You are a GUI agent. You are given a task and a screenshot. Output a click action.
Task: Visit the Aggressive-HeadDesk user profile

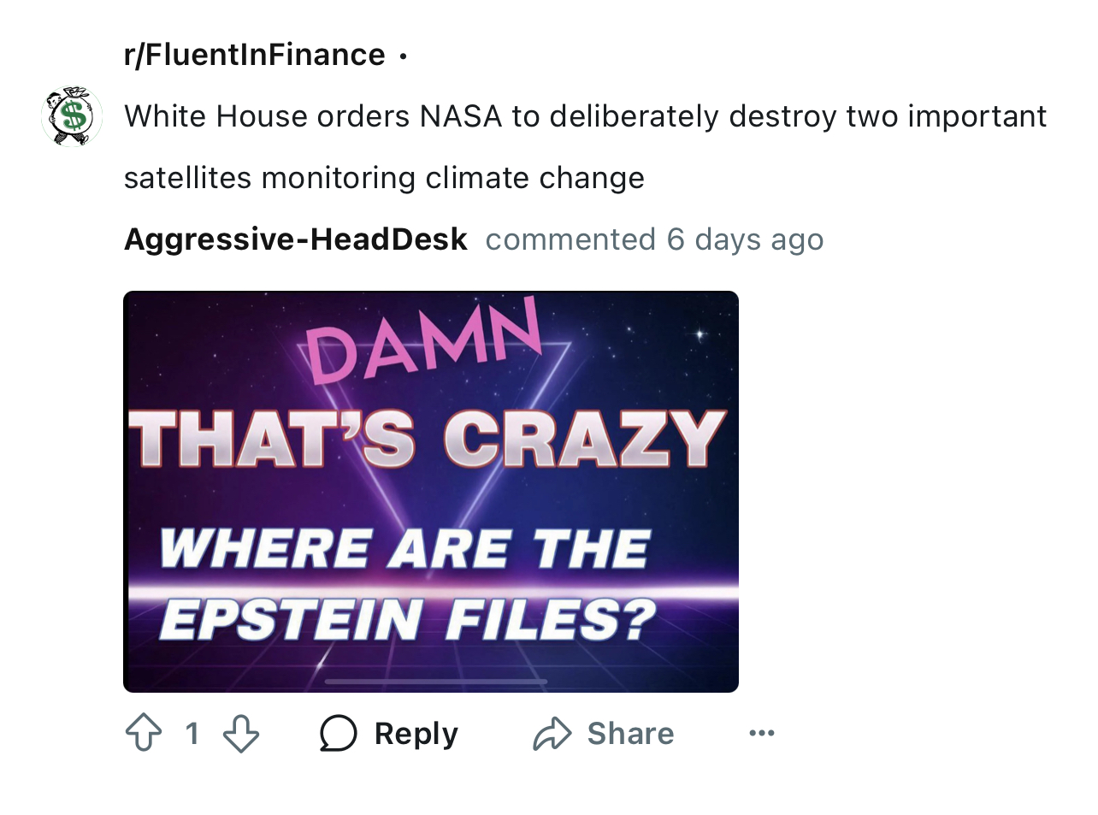coord(296,239)
